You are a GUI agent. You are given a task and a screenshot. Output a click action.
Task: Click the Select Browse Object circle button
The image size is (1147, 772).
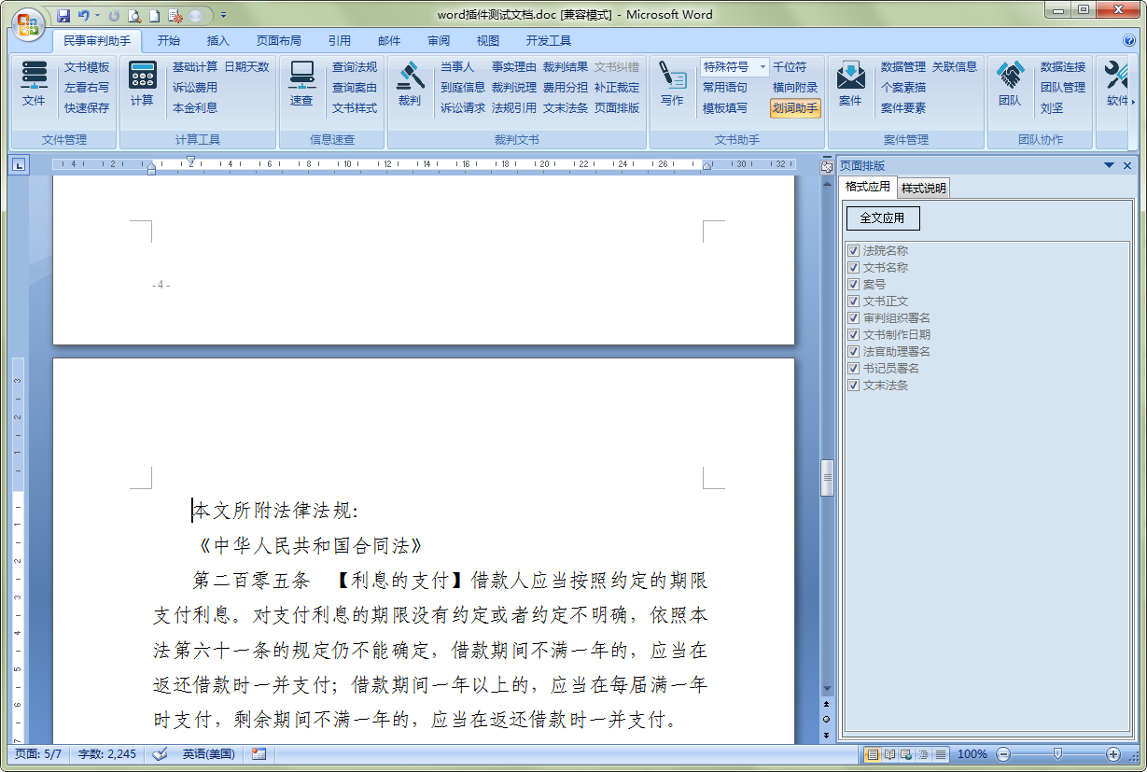click(x=826, y=719)
